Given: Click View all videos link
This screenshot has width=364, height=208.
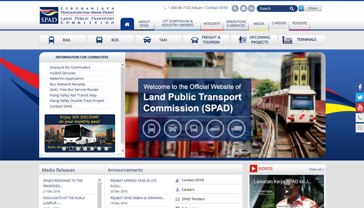Looking at the screenshot, I should click(x=316, y=169).
